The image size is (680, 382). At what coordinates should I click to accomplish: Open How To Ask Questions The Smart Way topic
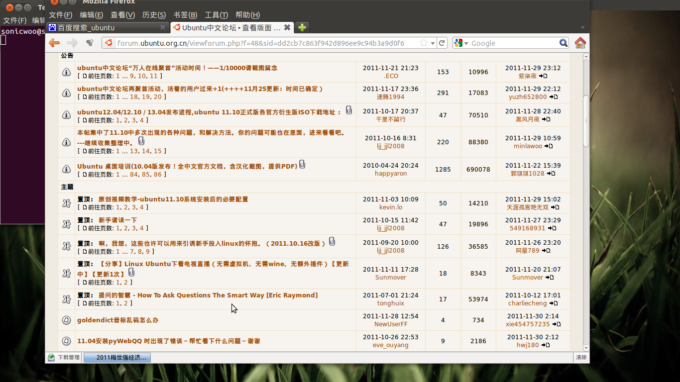[x=208, y=295]
